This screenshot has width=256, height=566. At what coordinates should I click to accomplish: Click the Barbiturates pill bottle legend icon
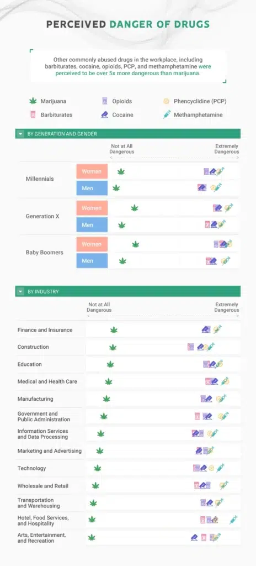pyautogui.click(x=33, y=115)
